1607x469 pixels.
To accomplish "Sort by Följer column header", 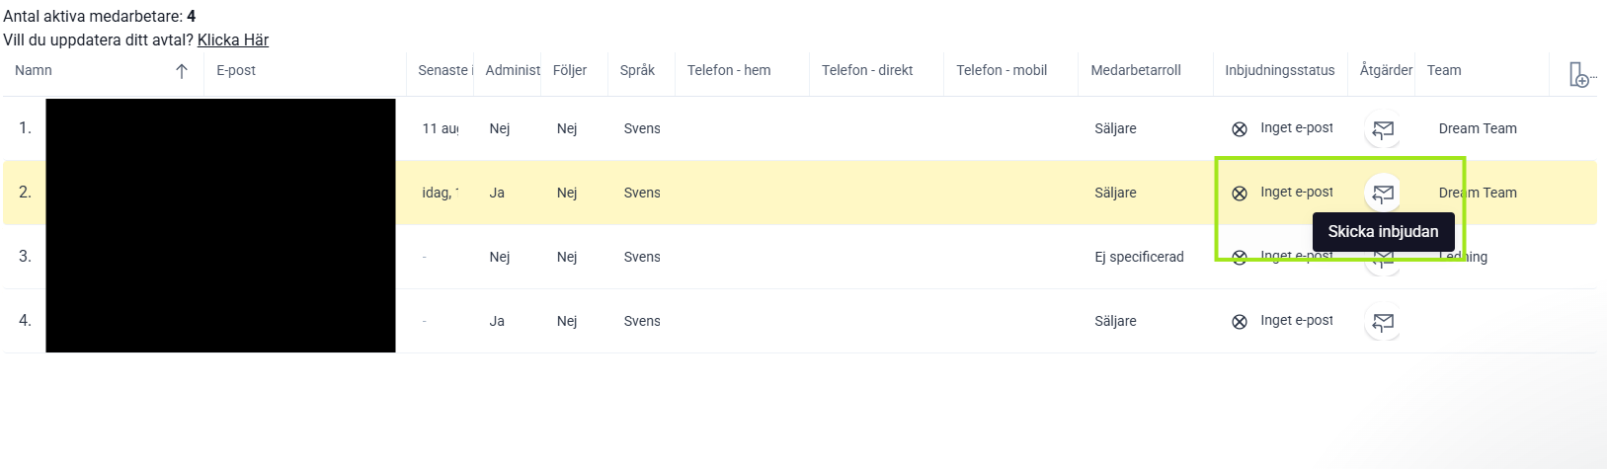I will (570, 70).
